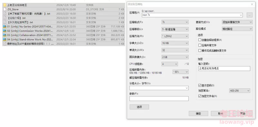
Task: Close the 添加到压缩包 dialog
Action: (252, 5)
